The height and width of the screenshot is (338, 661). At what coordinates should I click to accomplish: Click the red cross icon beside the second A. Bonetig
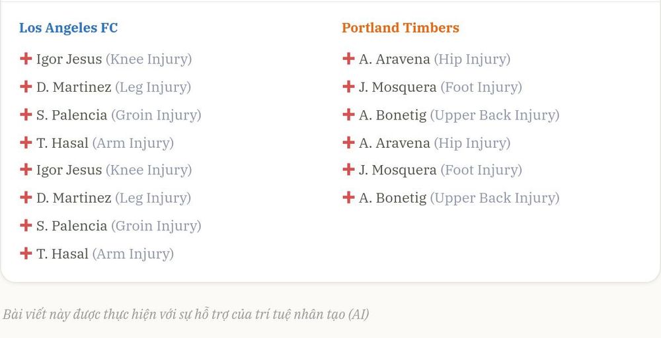click(348, 197)
